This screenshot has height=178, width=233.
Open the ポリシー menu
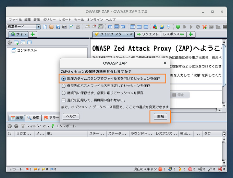(49, 20)
